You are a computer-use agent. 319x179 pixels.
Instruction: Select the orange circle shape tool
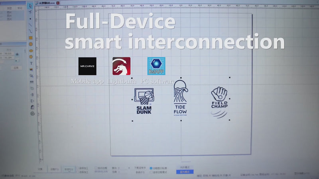coord(31,44)
